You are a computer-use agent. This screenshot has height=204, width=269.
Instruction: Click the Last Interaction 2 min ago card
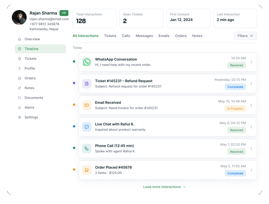coord(235,19)
